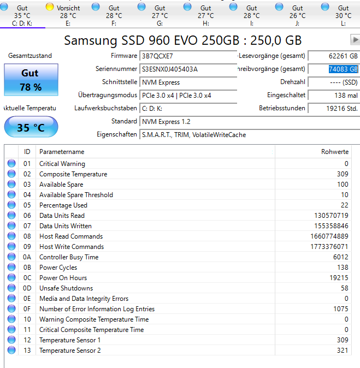The height and width of the screenshot is (368, 360).
Task: Click the Rohwerte column header
Action: [x=313, y=152]
